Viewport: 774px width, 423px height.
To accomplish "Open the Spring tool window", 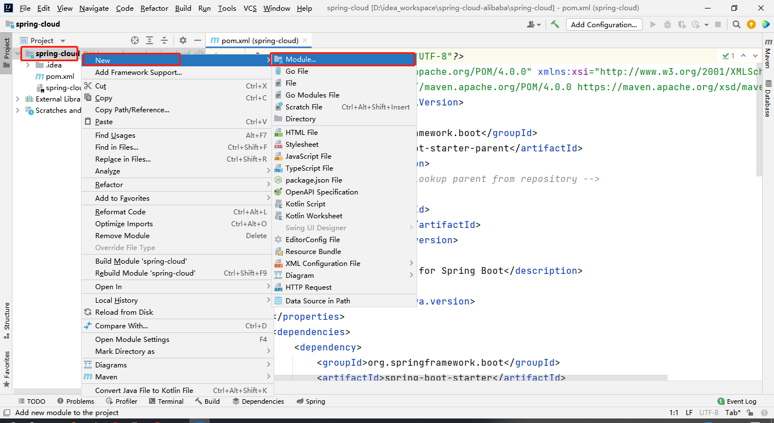I will click(310, 401).
